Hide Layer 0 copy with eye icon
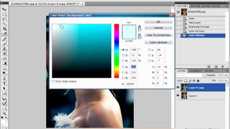The image size is (230, 129). [178, 87]
